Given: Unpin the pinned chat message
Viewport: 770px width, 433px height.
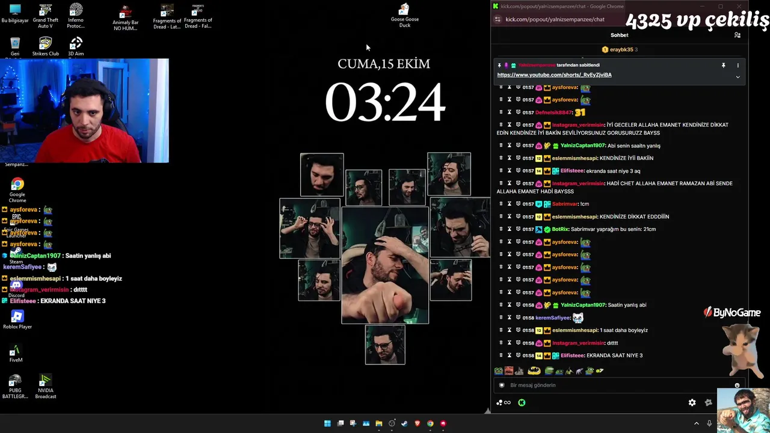Looking at the screenshot, I should (723, 65).
